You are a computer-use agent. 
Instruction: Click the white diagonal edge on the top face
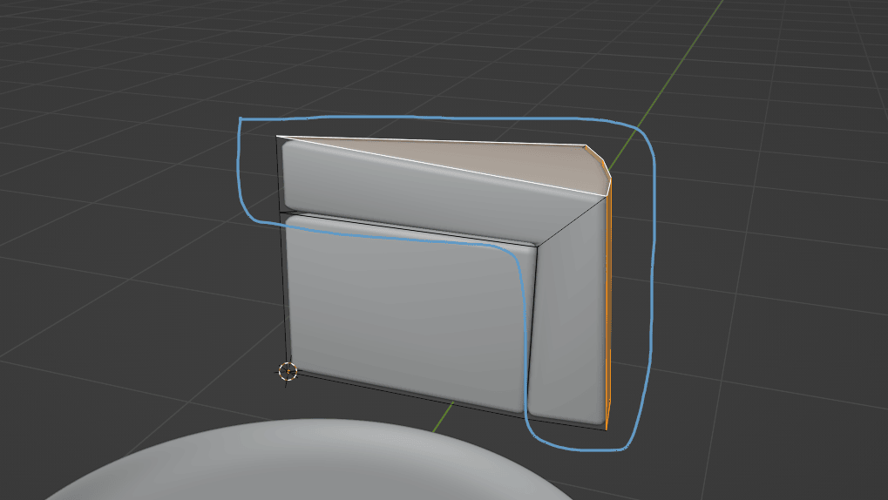click(436, 166)
